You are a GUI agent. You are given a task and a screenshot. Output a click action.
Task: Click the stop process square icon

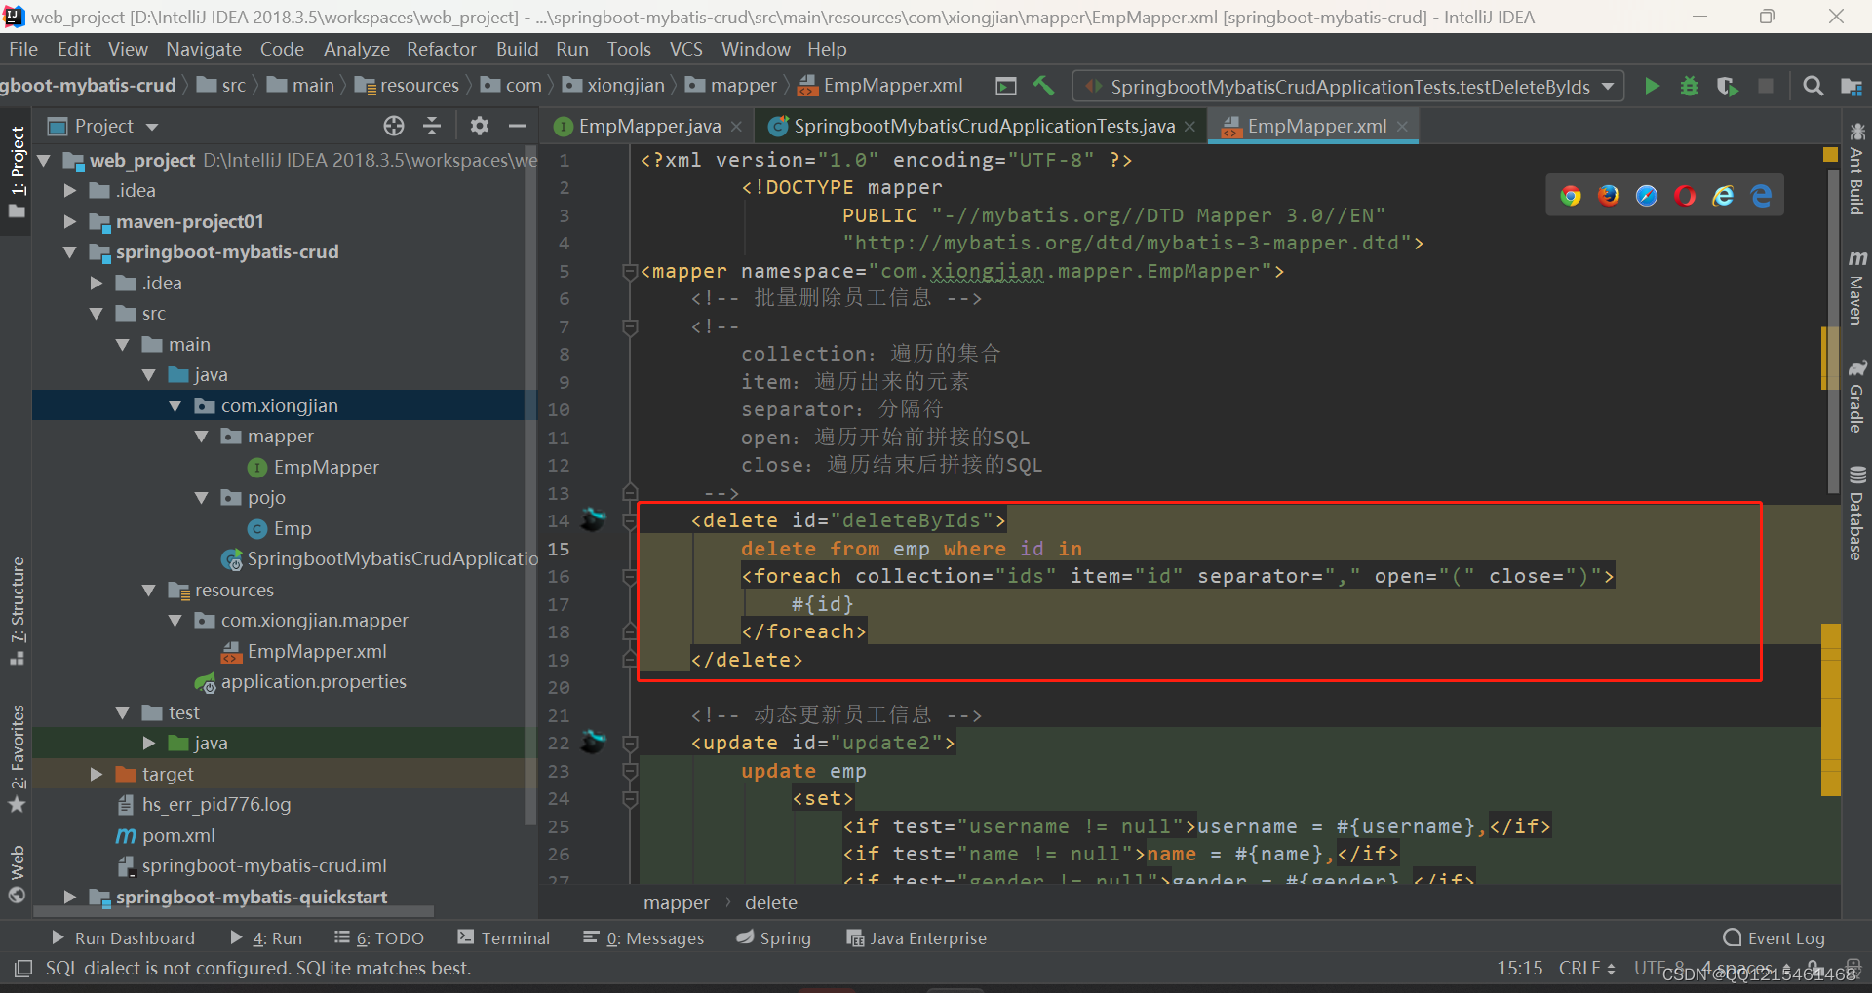click(x=1766, y=86)
